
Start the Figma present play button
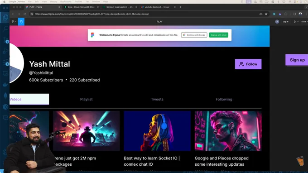coord(295,22)
